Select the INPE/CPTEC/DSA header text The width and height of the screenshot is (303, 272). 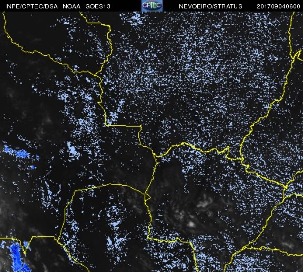click(32, 6)
